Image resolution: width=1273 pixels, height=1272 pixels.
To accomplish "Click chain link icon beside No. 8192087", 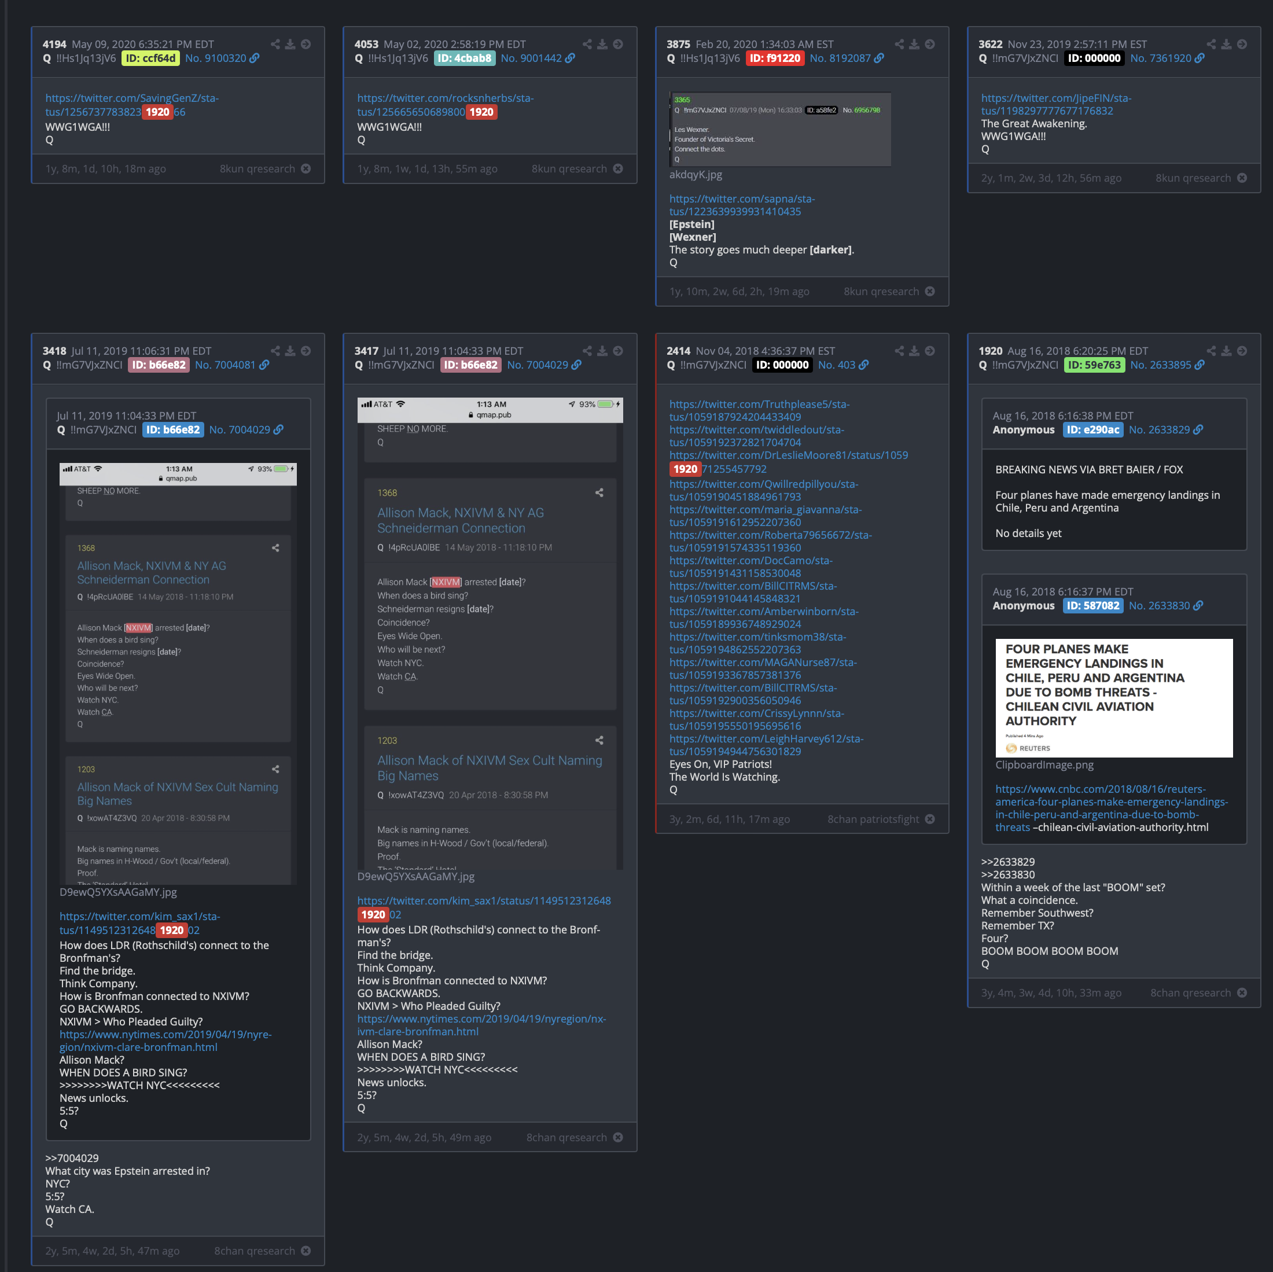I will 879,58.
